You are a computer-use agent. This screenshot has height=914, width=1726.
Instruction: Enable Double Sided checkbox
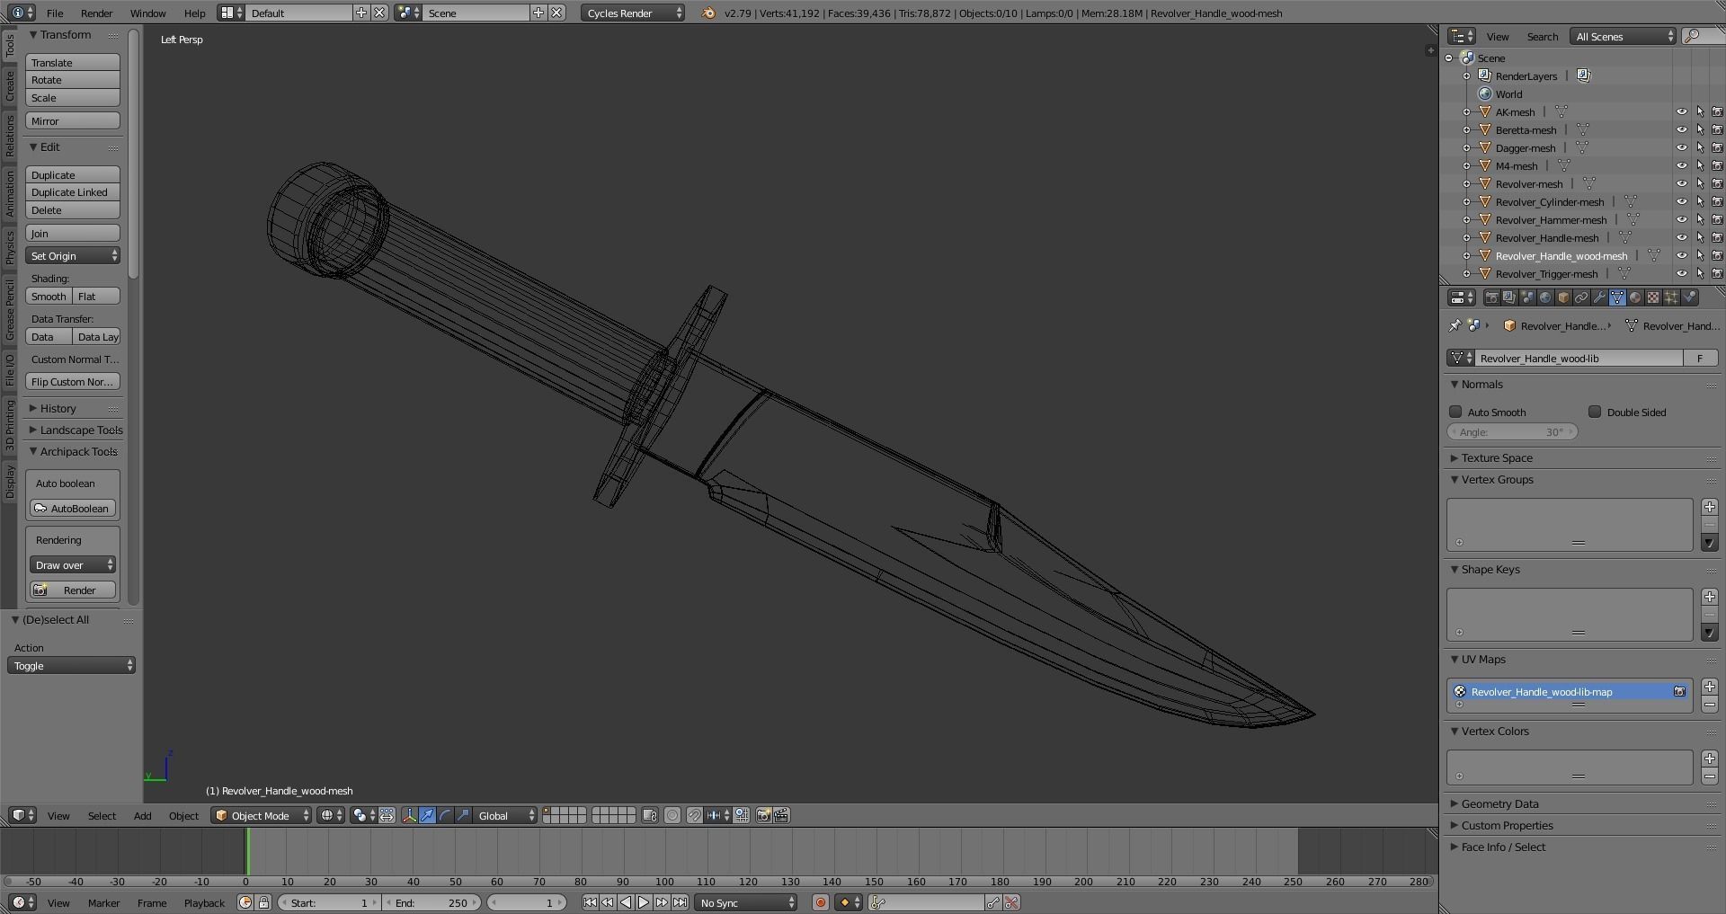[x=1595, y=412]
